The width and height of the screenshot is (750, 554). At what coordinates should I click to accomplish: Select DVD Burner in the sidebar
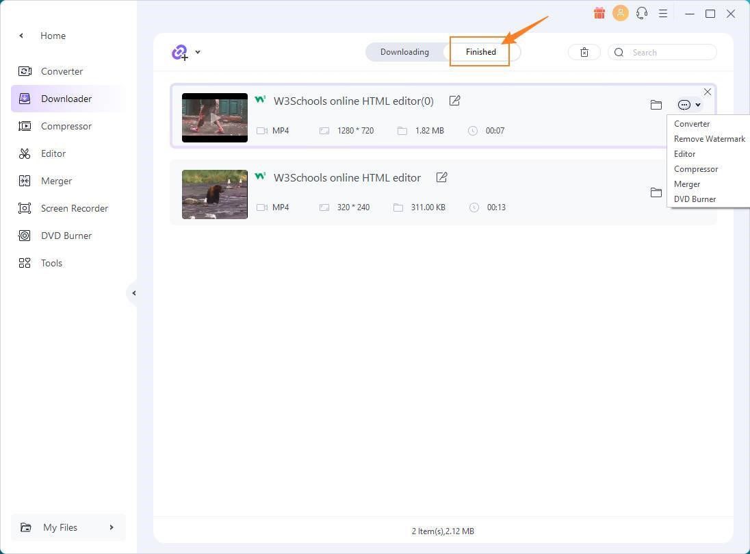66,236
